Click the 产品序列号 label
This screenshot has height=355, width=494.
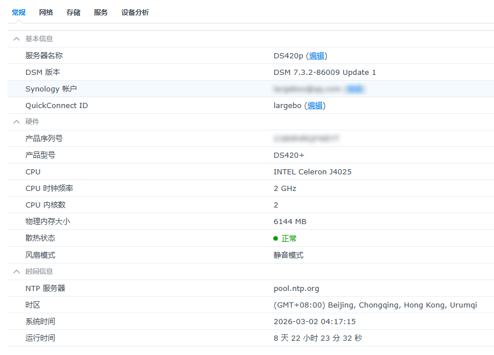pos(44,138)
